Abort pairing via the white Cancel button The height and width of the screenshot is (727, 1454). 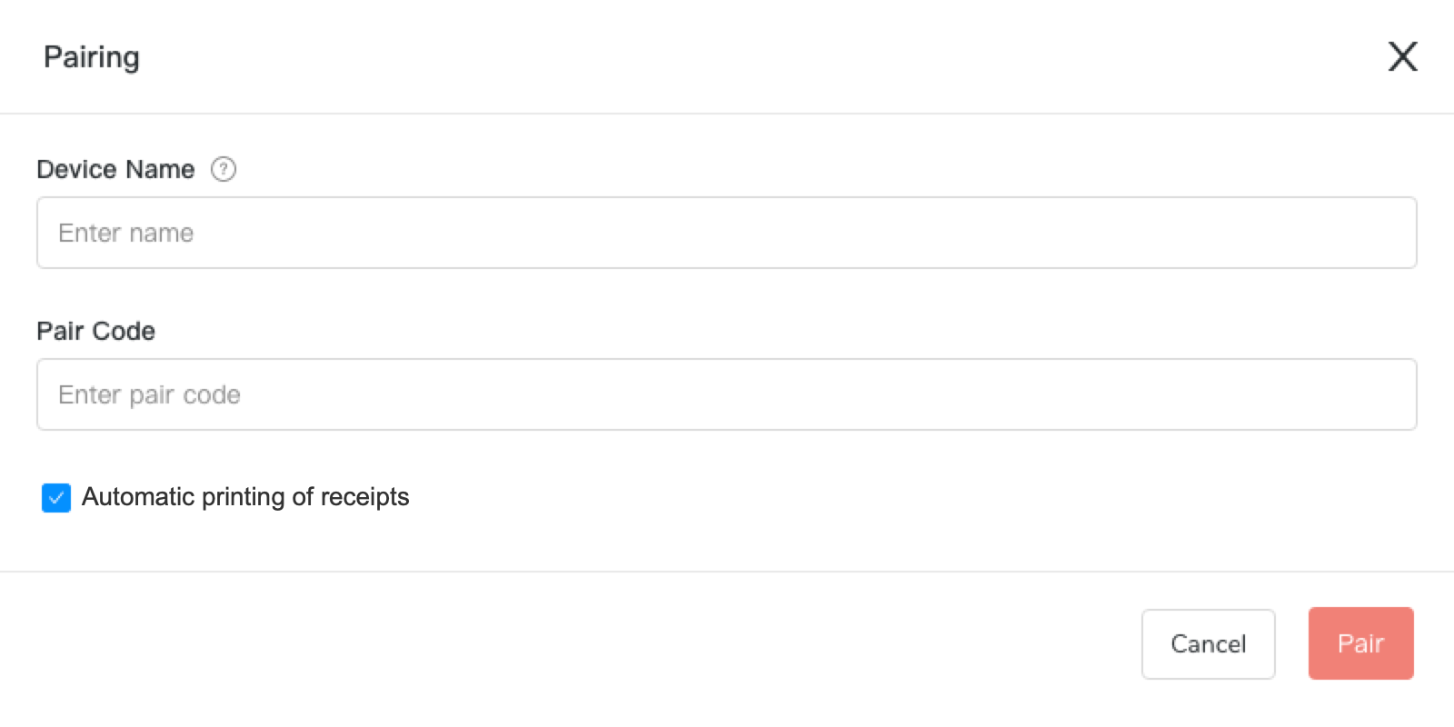click(1209, 643)
